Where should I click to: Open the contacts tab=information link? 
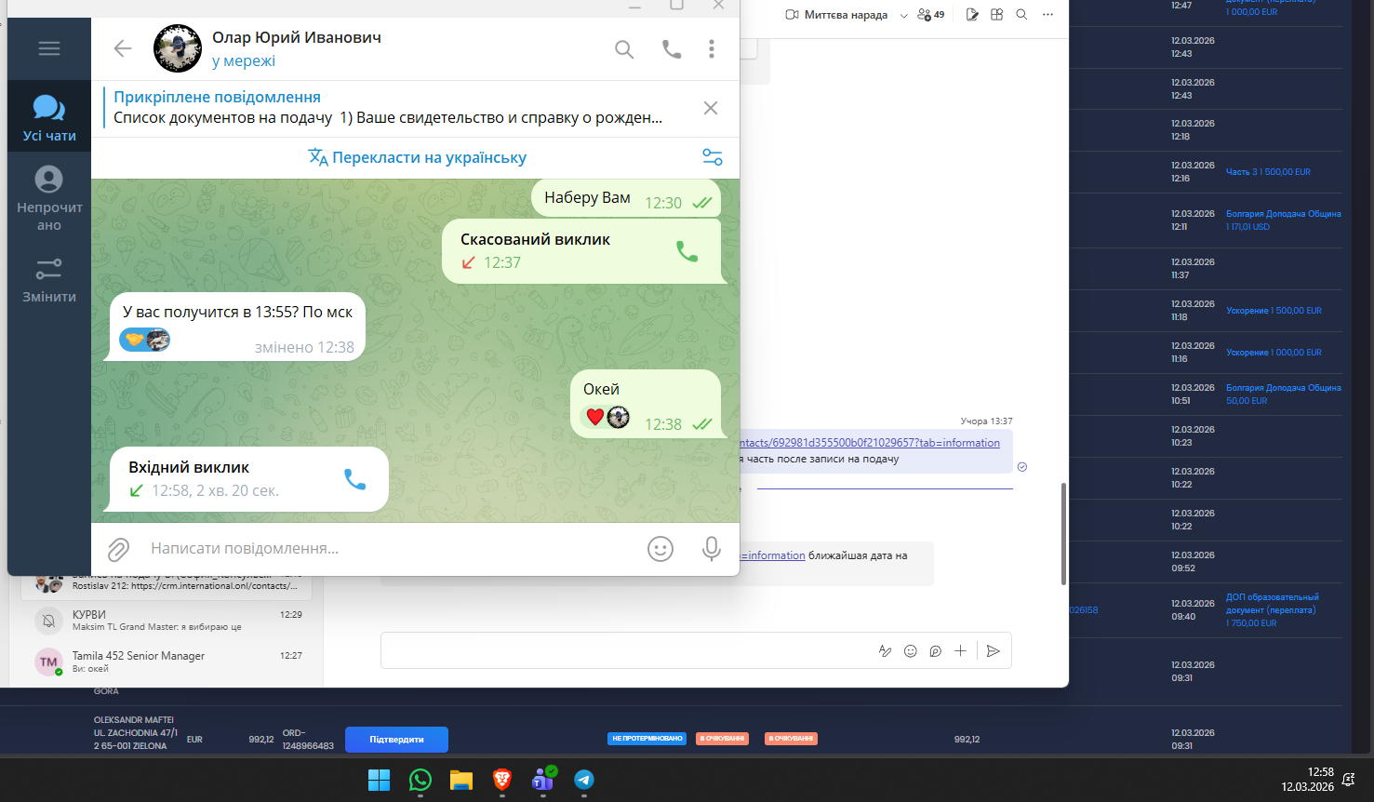tap(870, 443)
